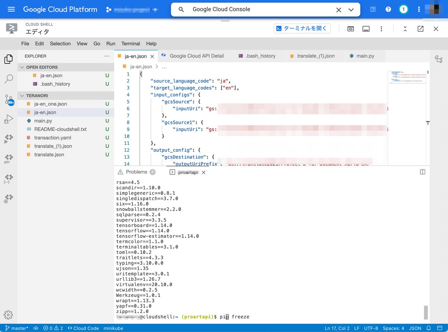Open the header three-dot settings menu

[x=419, y=9]
